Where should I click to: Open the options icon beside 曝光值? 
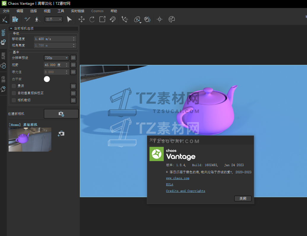pos(73,72)
